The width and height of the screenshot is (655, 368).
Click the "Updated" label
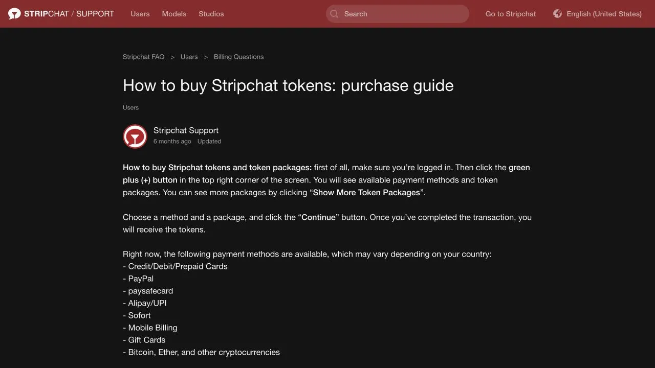click(x=209, y=141)
